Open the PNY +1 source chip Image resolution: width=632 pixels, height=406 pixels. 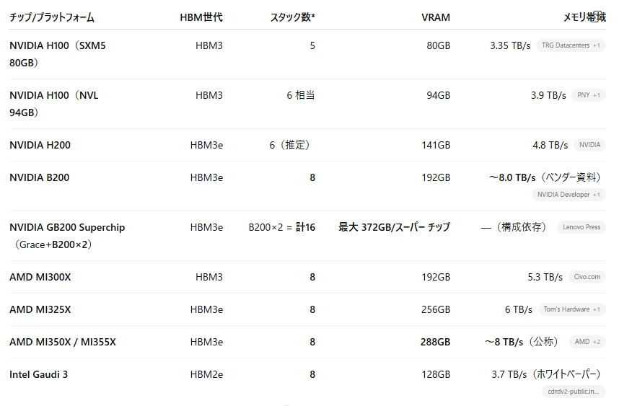tap(589, 95)
